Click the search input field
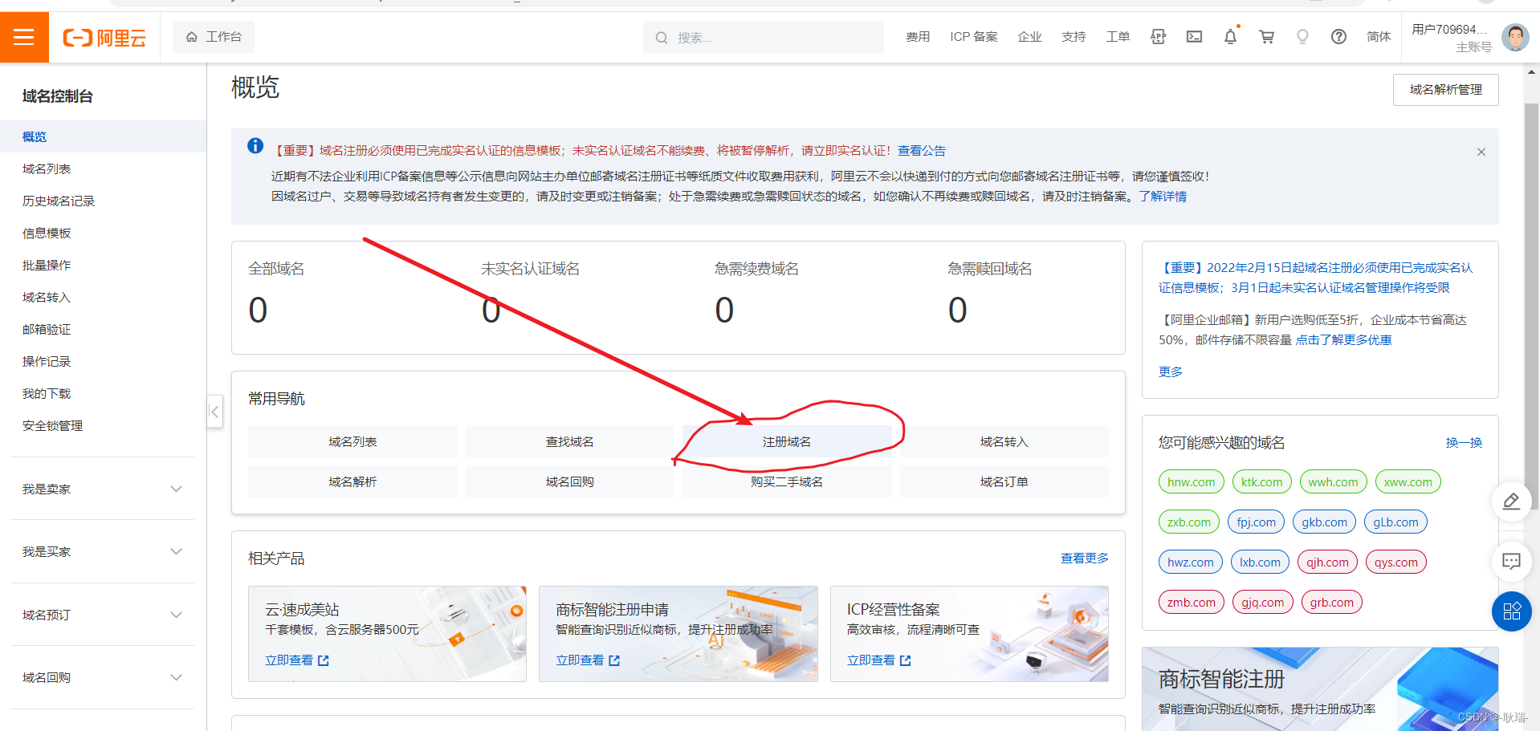The width and height of the screenshot is (1540, 731). 763,36
